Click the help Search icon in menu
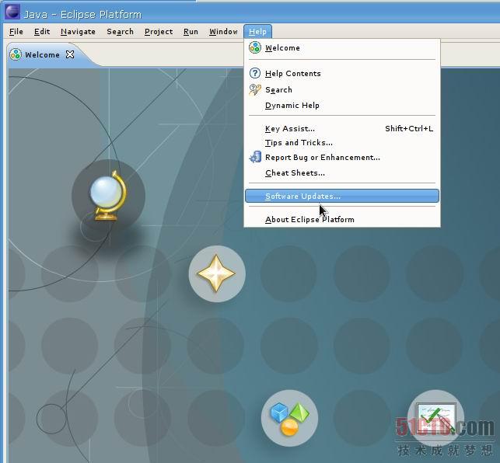 tap(255, 89)
